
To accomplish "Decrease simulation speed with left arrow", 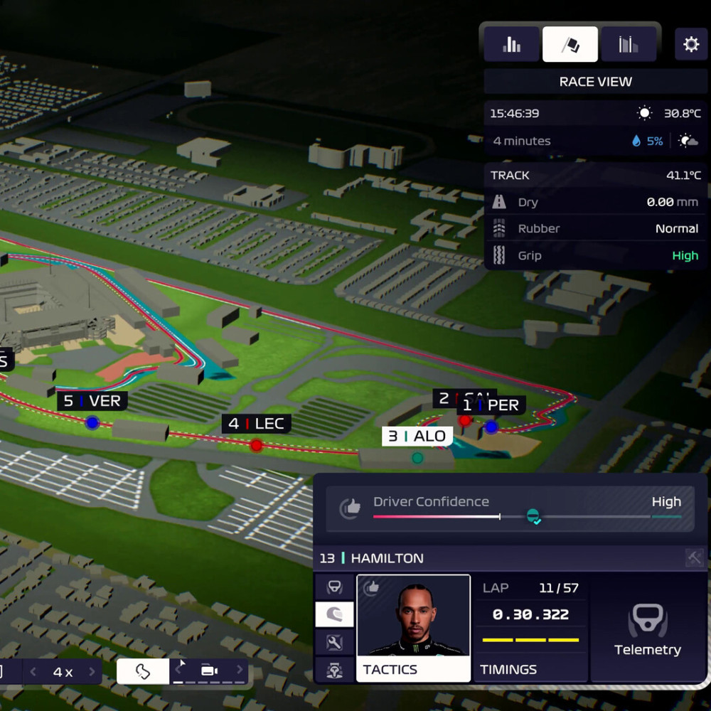I will [33, 672].
